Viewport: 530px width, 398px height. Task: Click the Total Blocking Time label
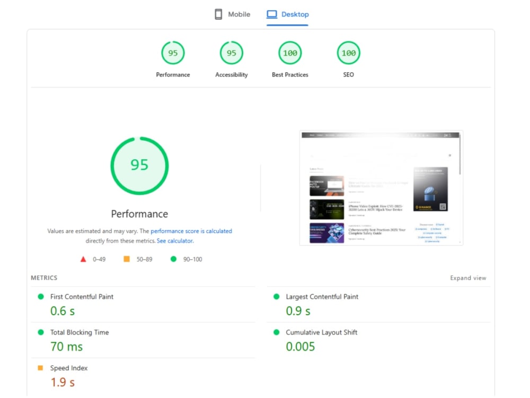pyautogui.click(x=79, y=332)
